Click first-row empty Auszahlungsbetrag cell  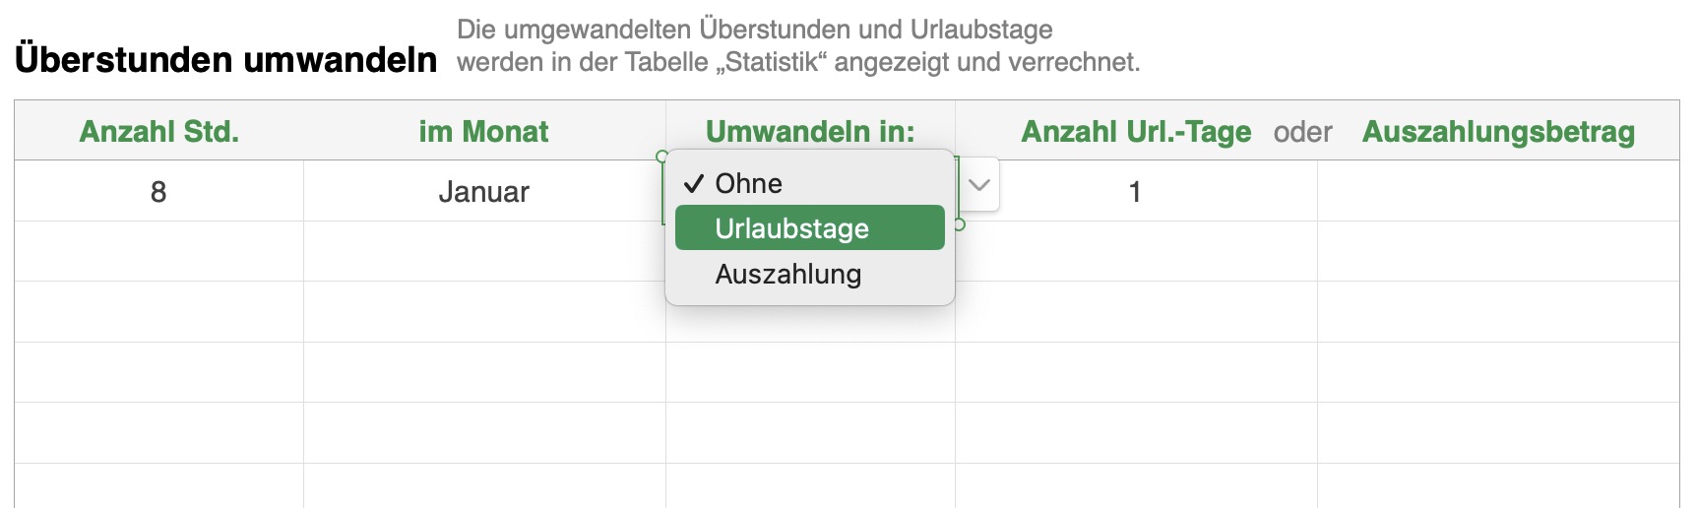point(1497,192)
